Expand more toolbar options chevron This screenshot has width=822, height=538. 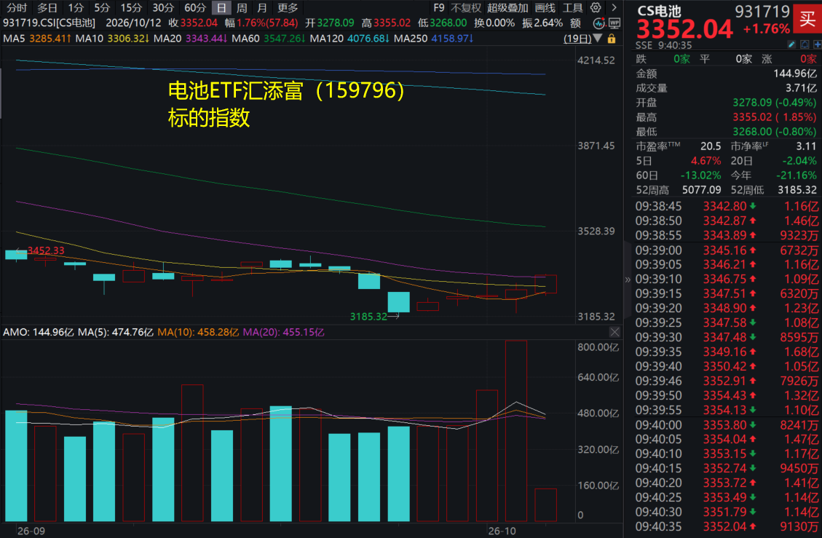[x=614, y=8]
